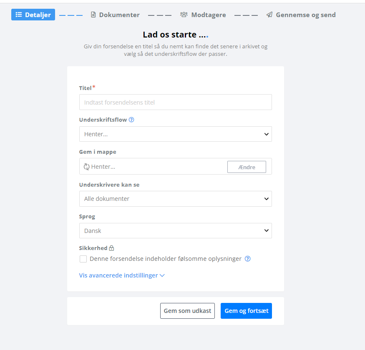Expand Vis avancerede indstillinger
The height and width of the screenshot is (350, 365).
coord(122,275)
